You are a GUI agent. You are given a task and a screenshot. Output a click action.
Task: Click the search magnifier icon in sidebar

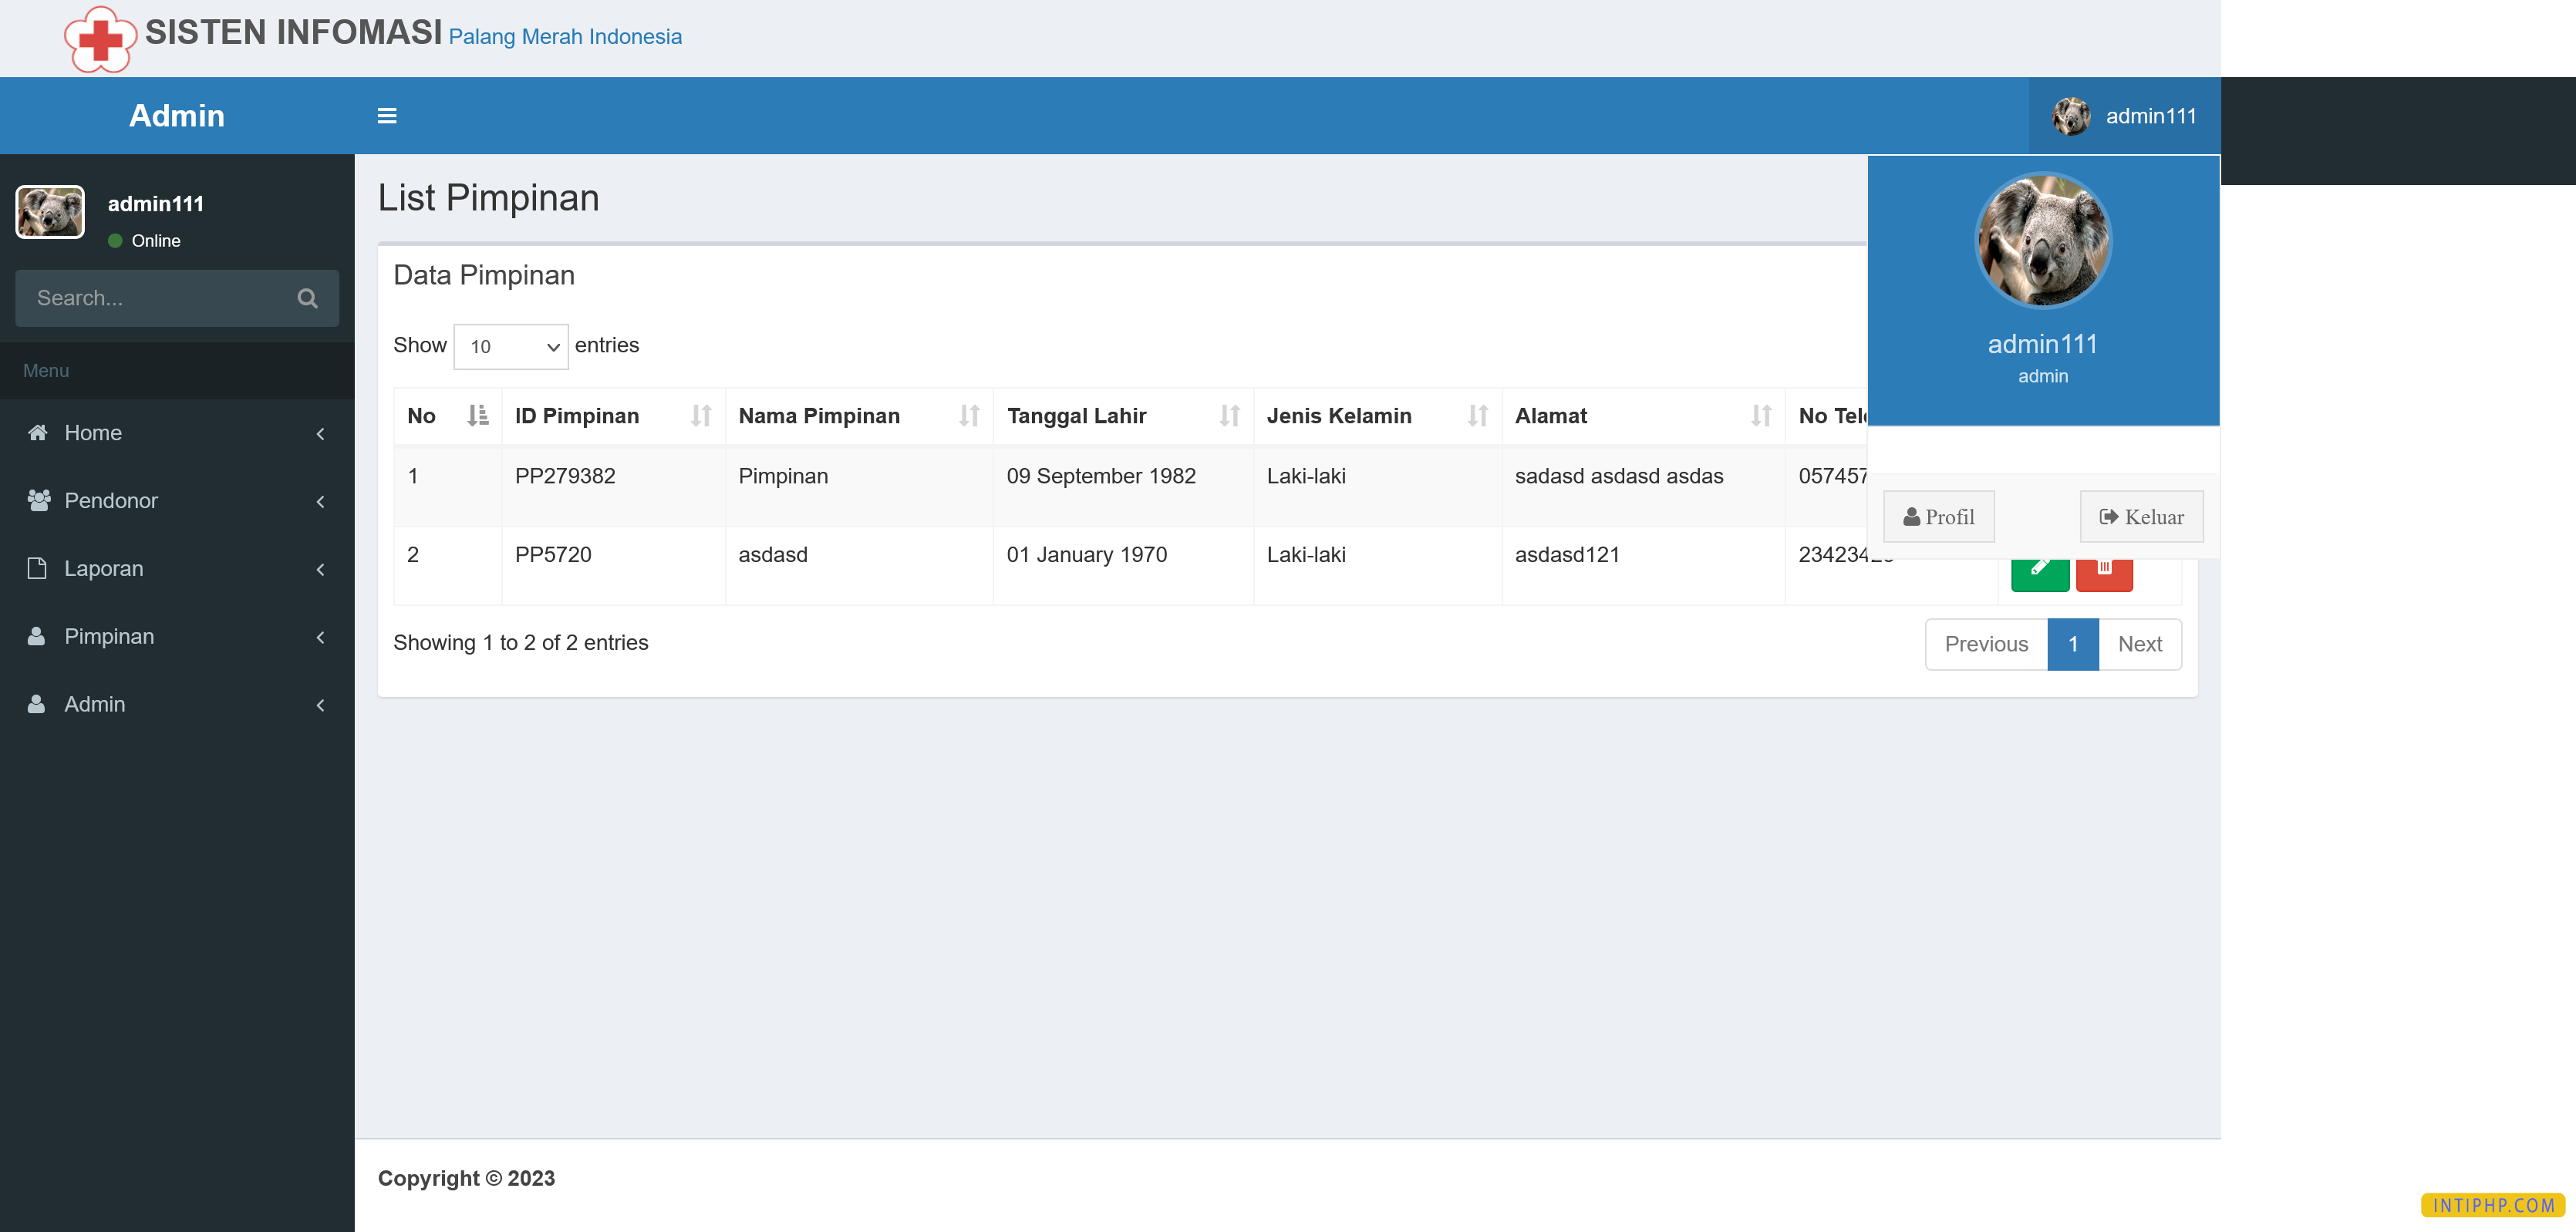[307, 298]
